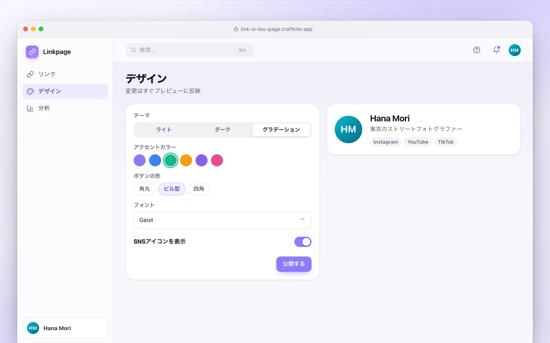Screen dimensions: 550x343
Task: Pick the green accent color
Action: pyautogui.click(x=171, y=160)
